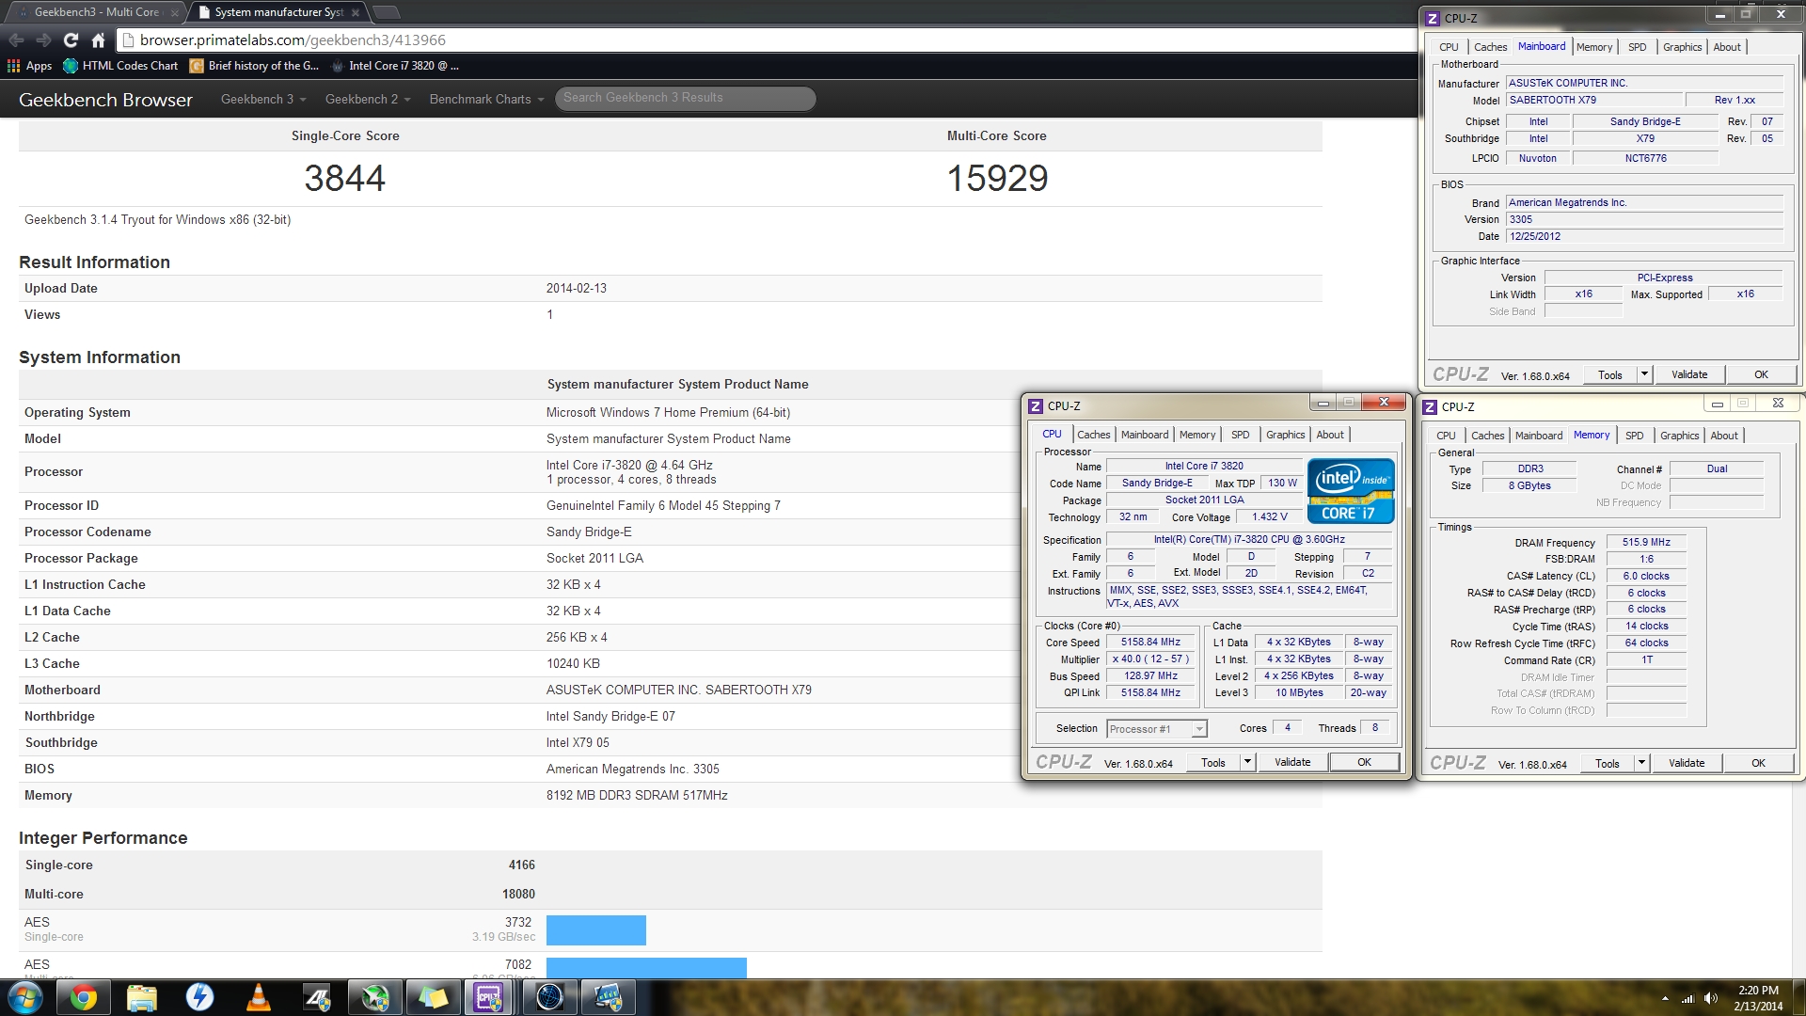This screenshot has height=1016, width=1806.
Task: Expand the Benchmark Charts dropdown
Action: tap(487, 99)
